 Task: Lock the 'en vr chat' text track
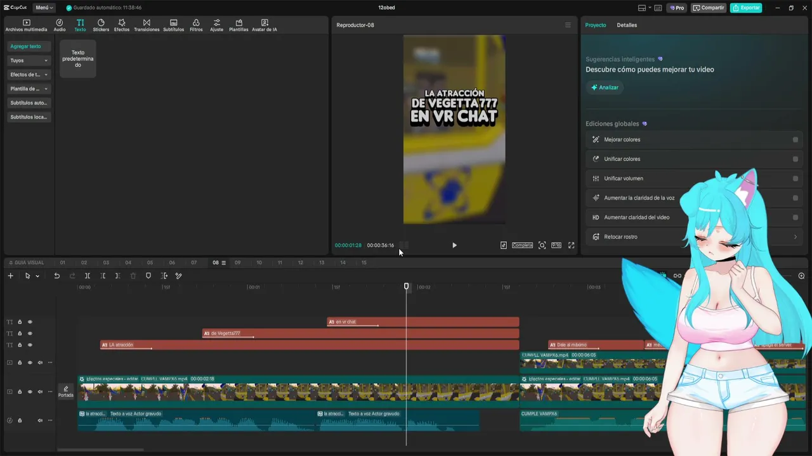[x=20, y=322]
